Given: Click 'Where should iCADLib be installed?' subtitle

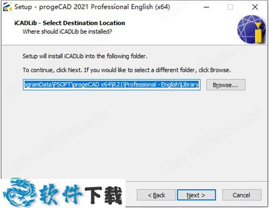Looking at the screenshot, I should pyautogui.click(x=67, y=32).
